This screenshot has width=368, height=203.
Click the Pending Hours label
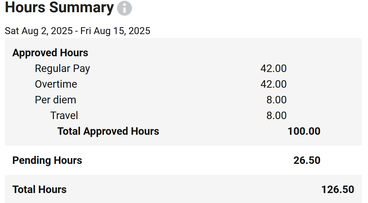[47, 160]
